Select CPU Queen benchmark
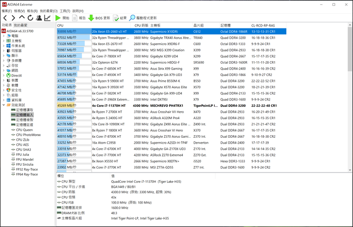 (x=22, y=130)
